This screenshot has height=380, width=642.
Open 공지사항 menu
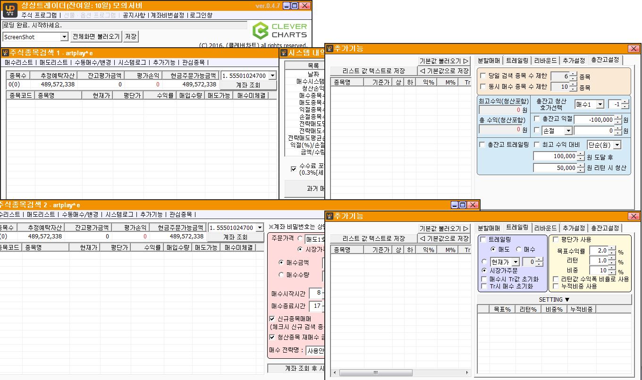pos(134,15)
